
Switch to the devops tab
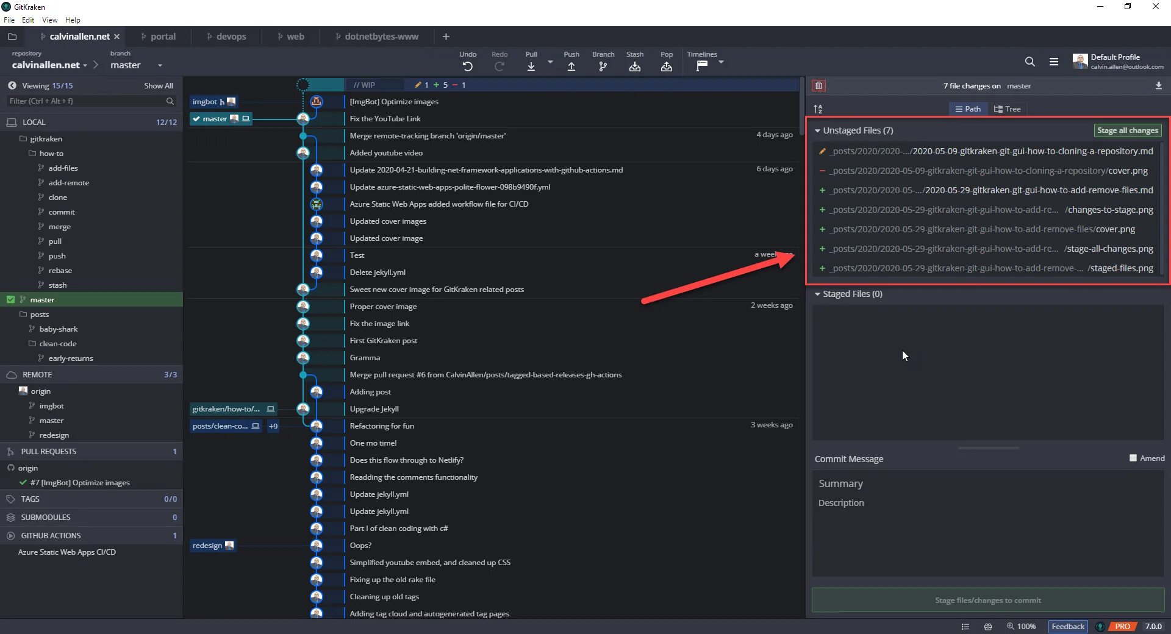pos(226,37)
